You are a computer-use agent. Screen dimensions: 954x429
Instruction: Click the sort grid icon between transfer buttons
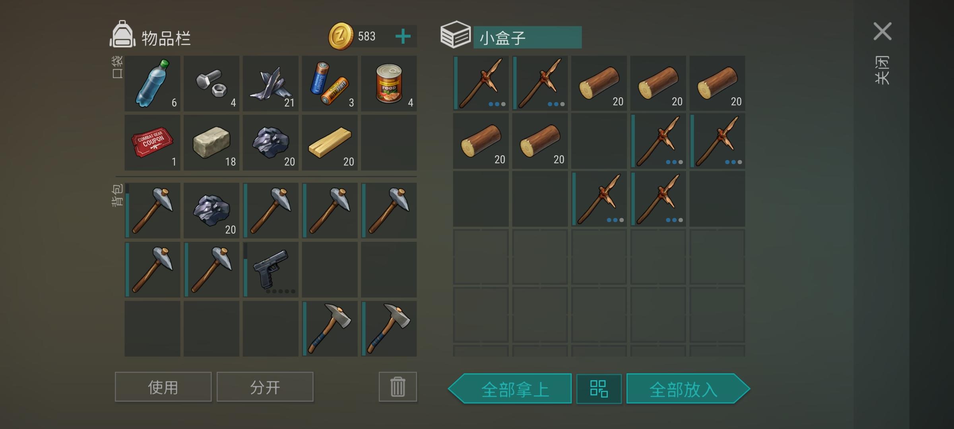point(599,388)
